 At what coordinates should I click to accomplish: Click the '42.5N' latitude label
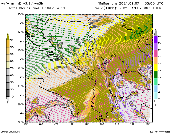(x=21, y=68)
